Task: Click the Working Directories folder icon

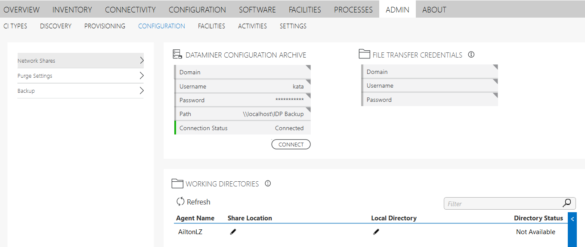Action: (177, 183)
